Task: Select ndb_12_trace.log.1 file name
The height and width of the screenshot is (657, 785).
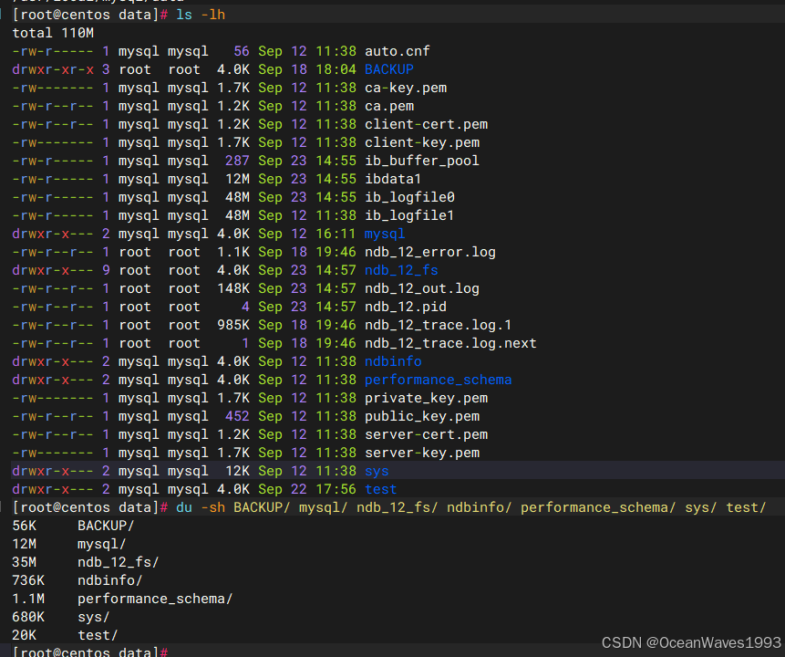Action: click(438, 325)
